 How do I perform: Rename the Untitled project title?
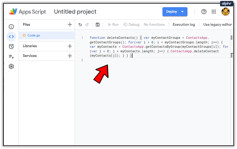75,12
